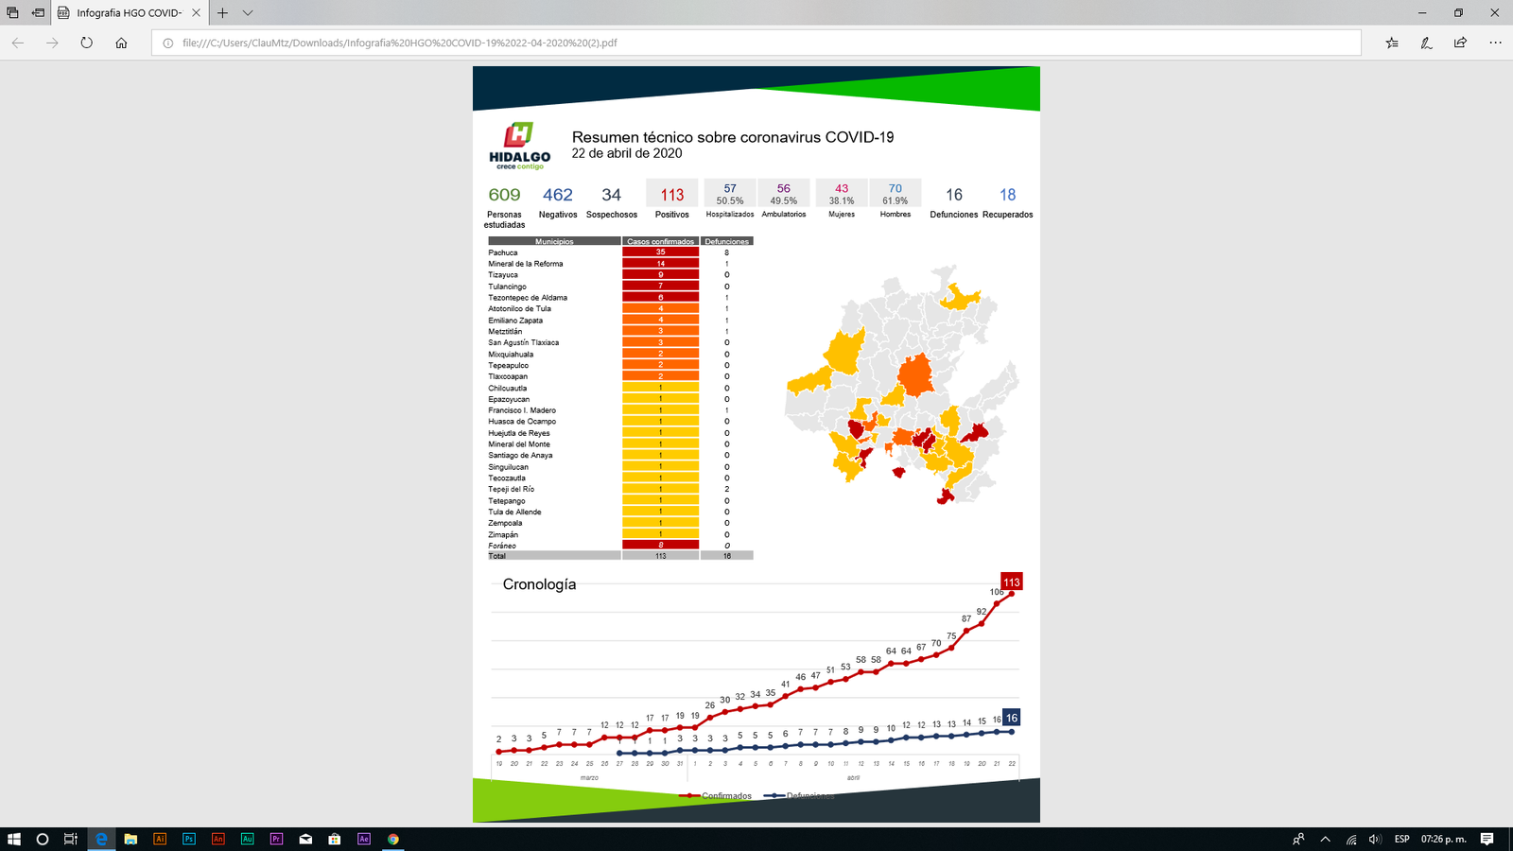
Task: Click the tabs you've set aside icon
Action: coord(12,13)
